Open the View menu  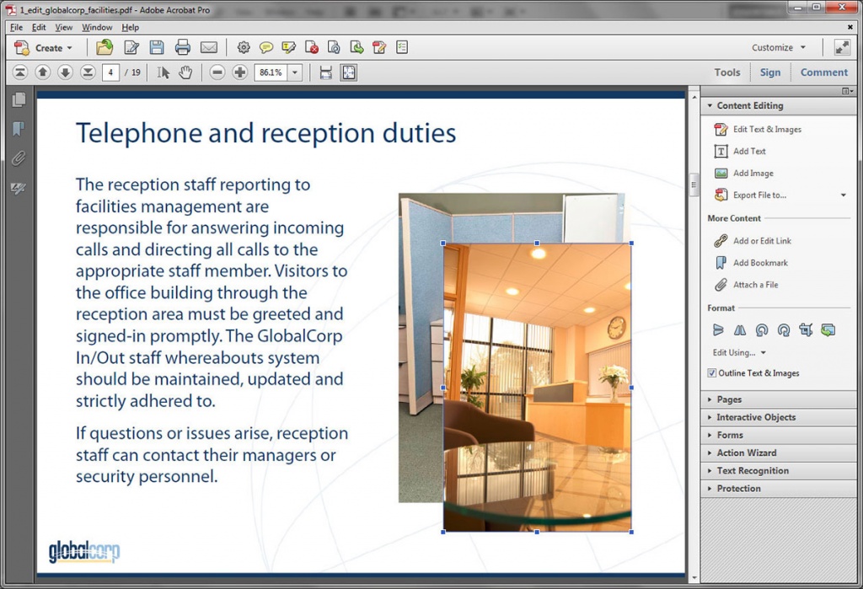coord(64,27)
